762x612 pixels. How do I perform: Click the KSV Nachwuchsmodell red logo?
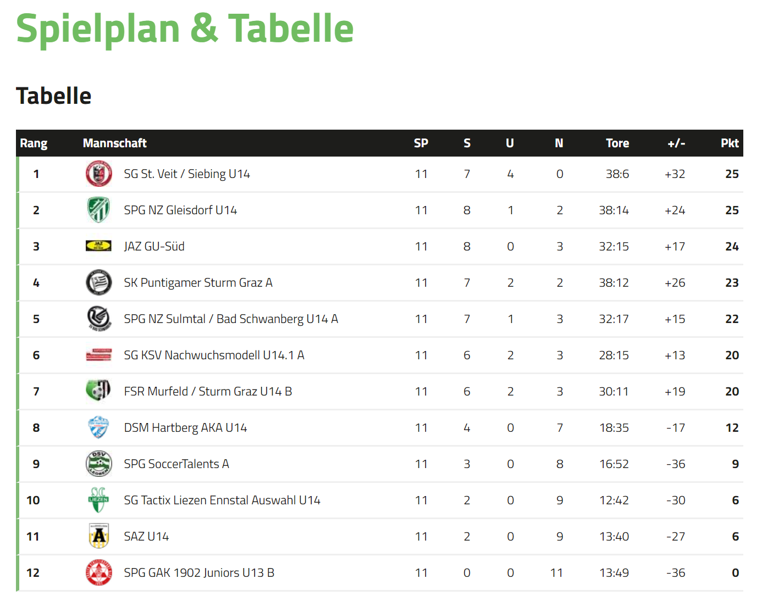[99, 354]
